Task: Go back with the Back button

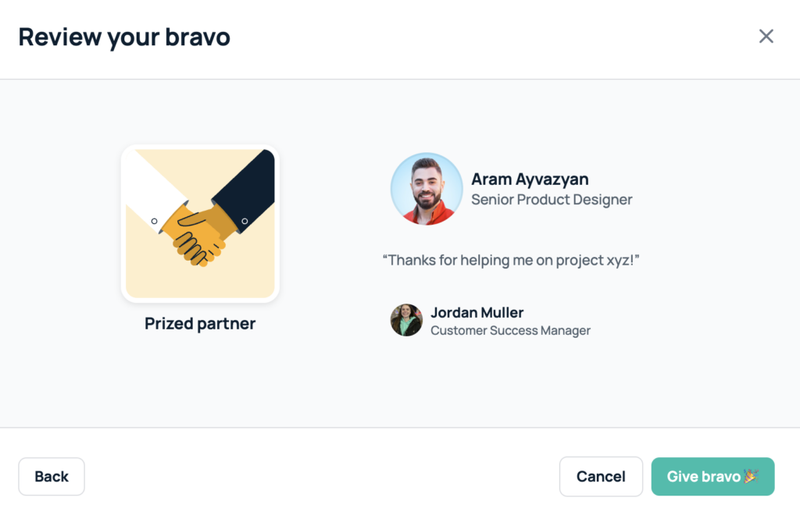Action: click(x=52, y=476)
